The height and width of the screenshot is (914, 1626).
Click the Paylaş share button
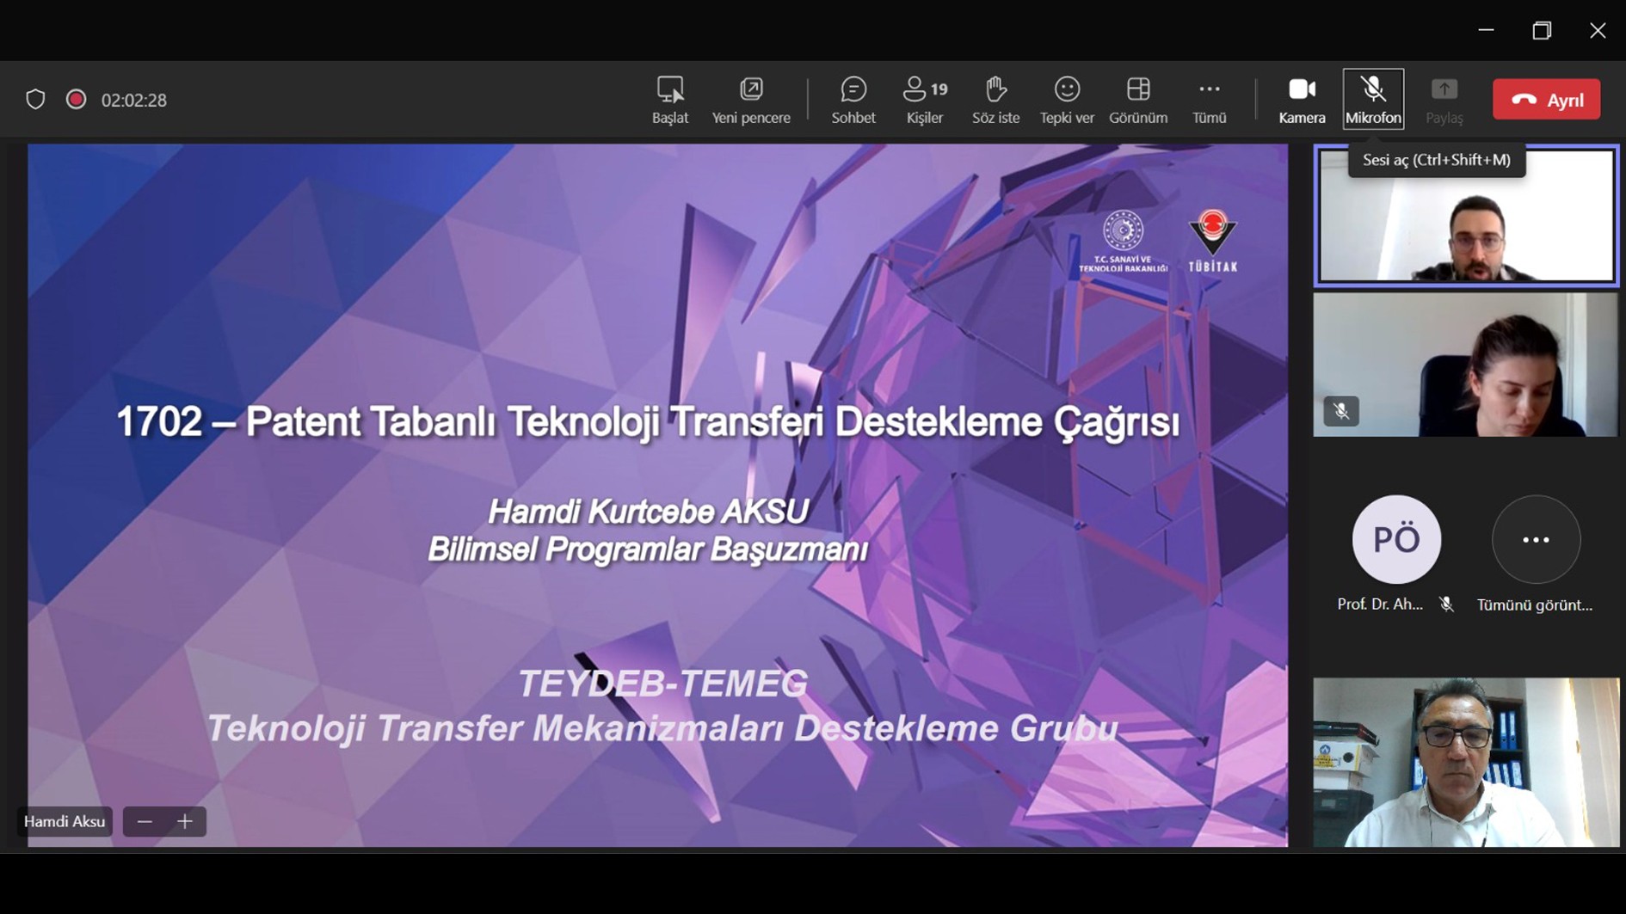click(1444, 100)
